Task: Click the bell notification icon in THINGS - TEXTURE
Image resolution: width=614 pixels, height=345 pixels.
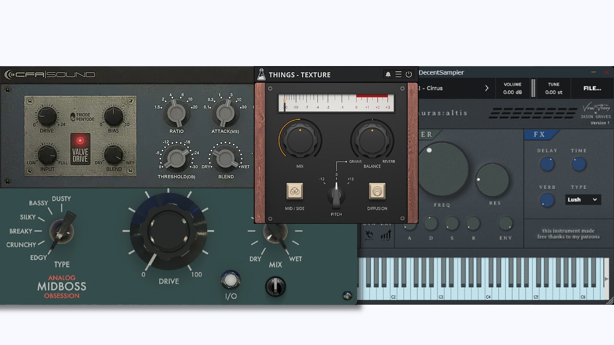Action: click(388, 74)
